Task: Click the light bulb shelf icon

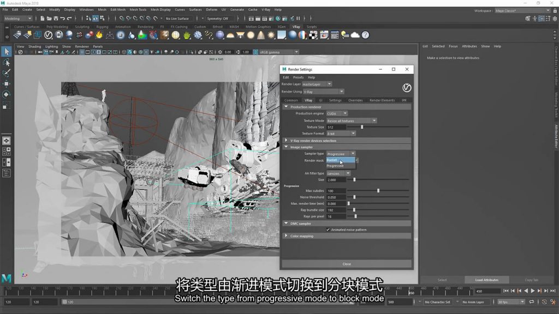Action: [x=344, y=35]
